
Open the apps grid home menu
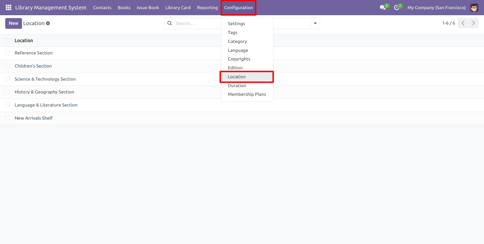8,8
